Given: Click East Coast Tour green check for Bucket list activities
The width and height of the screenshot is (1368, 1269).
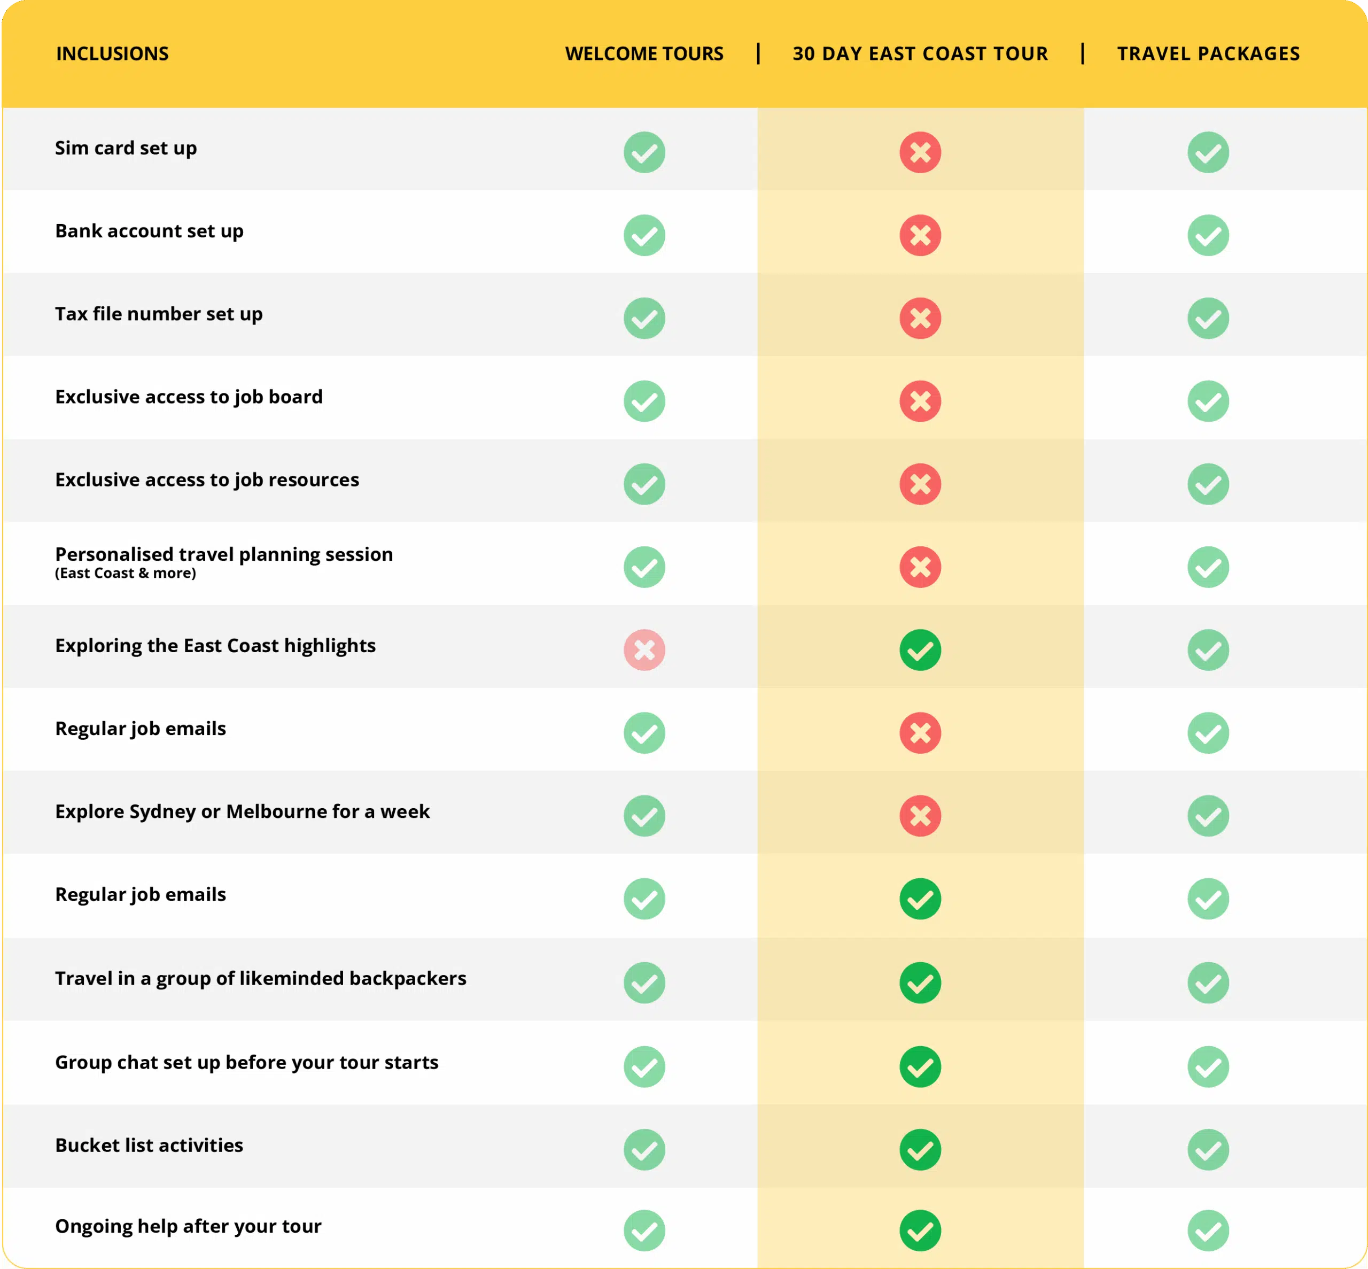Looking at the screenshot, I should (x=920, y=1149).
